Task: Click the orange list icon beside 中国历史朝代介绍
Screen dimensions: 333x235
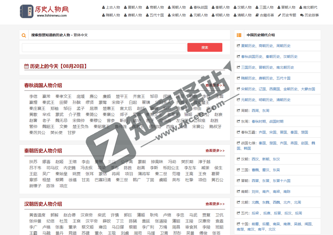Action: 239,35
